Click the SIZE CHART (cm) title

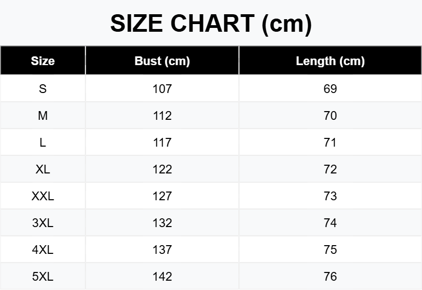tap(211, 24)
